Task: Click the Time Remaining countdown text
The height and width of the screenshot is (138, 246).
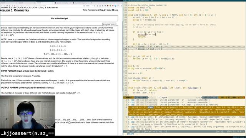Action: 100,10
